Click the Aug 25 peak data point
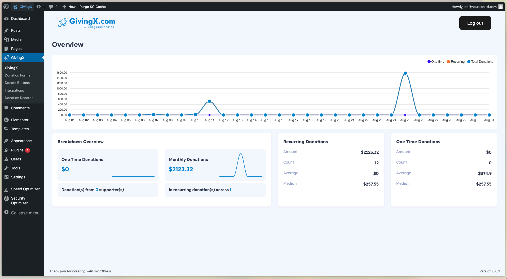Screen dimensions: 507x279 click(x=405, y=73)
